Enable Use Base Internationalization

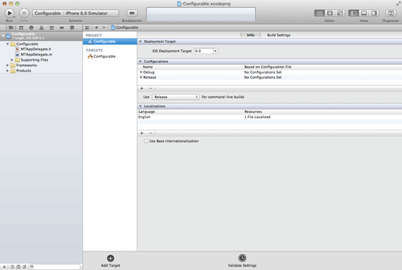pos(146,141)
